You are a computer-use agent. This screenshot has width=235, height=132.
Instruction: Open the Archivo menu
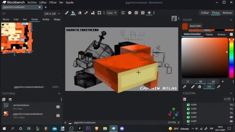[32, 3]
